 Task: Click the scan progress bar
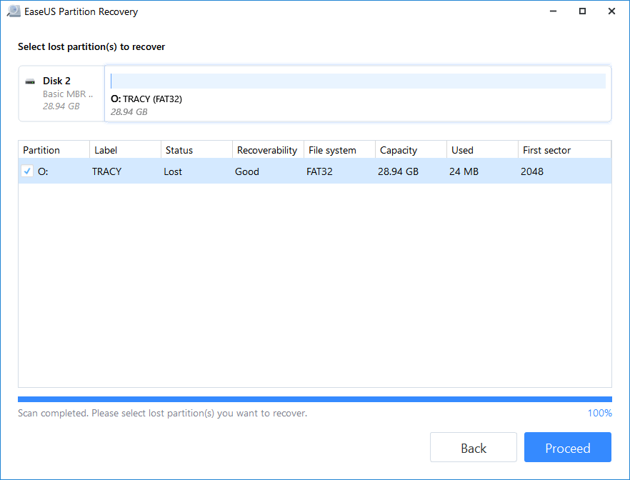pyautogui.click(x=314, y=399)
